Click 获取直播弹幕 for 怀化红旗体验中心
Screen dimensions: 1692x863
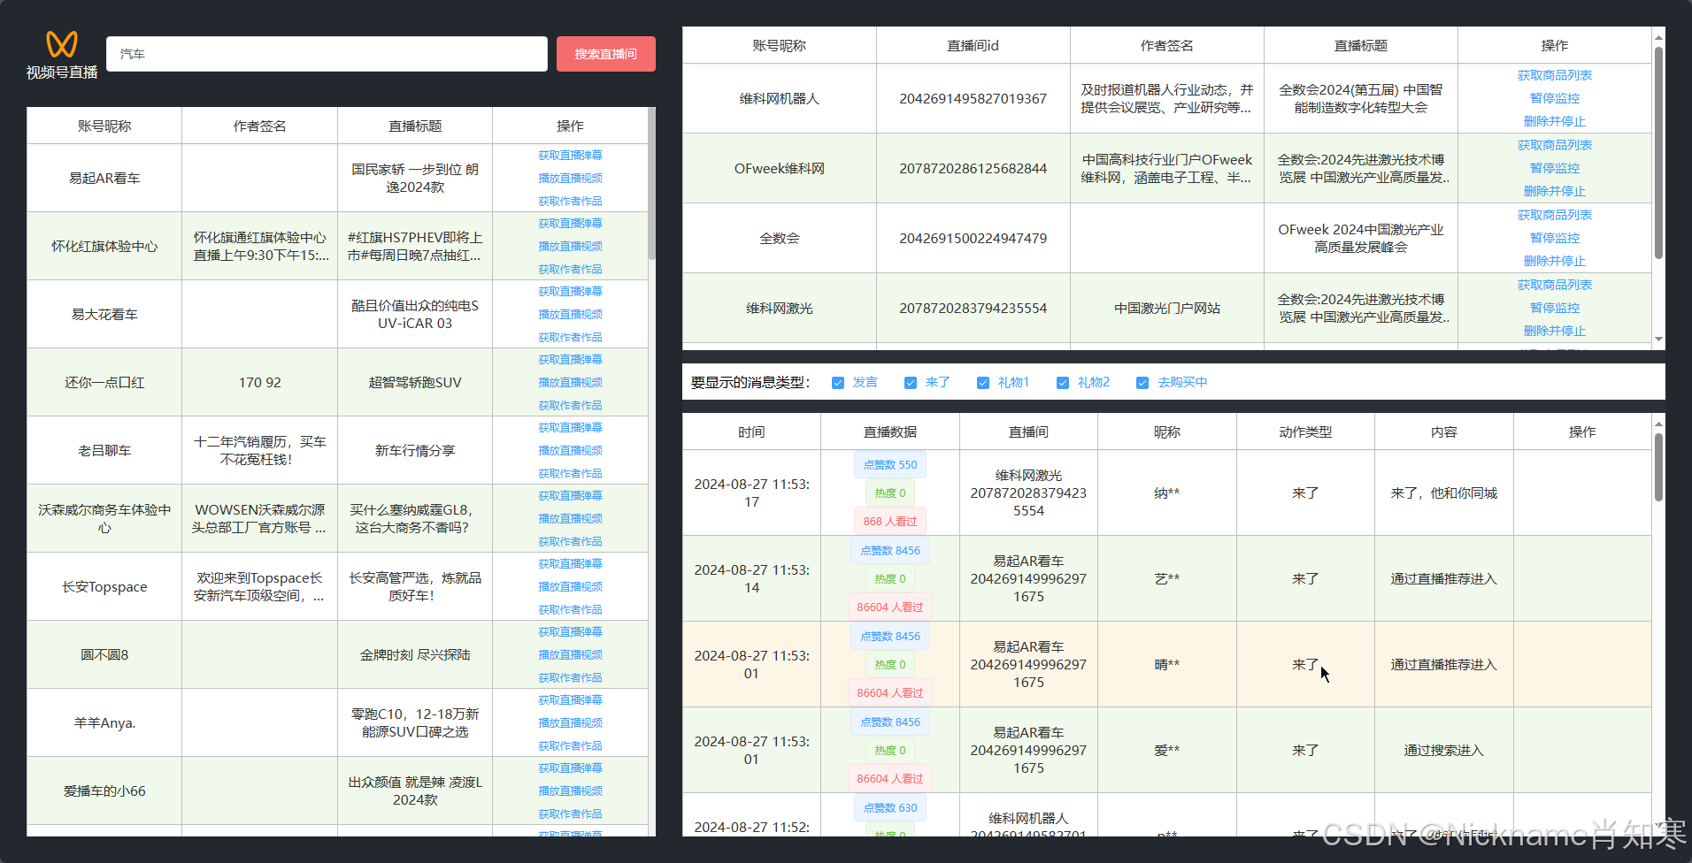(570, 223)
